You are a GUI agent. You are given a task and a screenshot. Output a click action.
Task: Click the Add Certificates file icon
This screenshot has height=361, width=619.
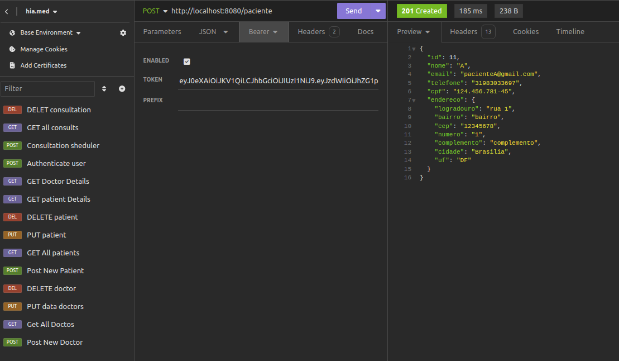click(x=12, y=65)
